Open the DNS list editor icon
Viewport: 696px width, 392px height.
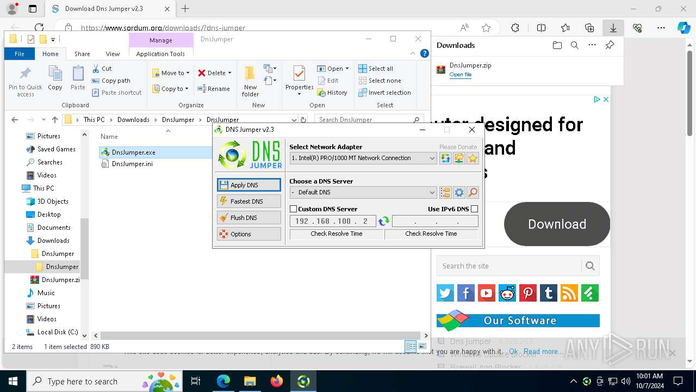[445, 192]
